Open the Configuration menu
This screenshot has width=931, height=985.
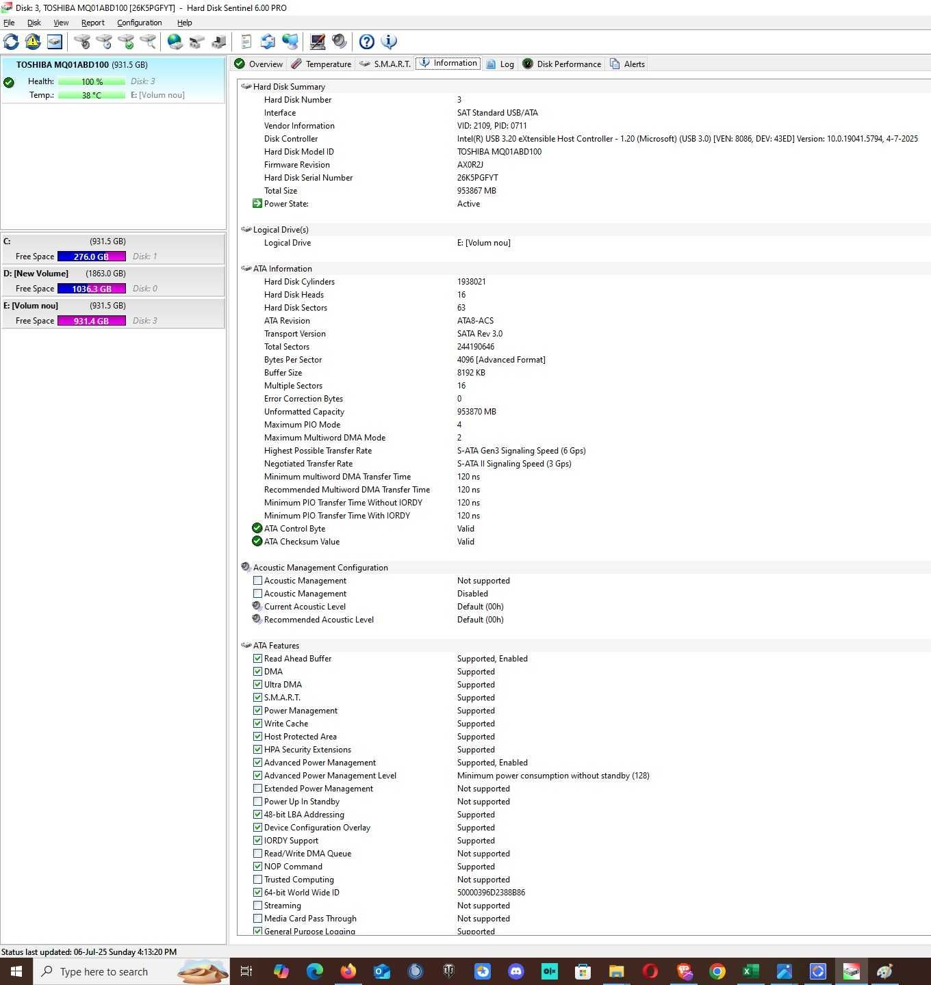coord(140,23)
